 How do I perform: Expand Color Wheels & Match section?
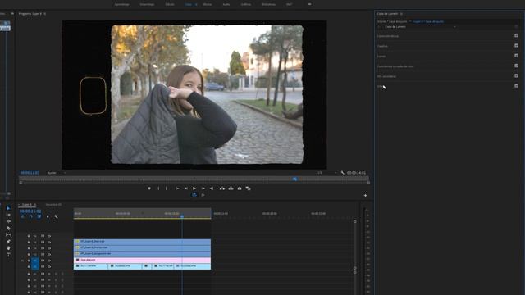(395, 66)
